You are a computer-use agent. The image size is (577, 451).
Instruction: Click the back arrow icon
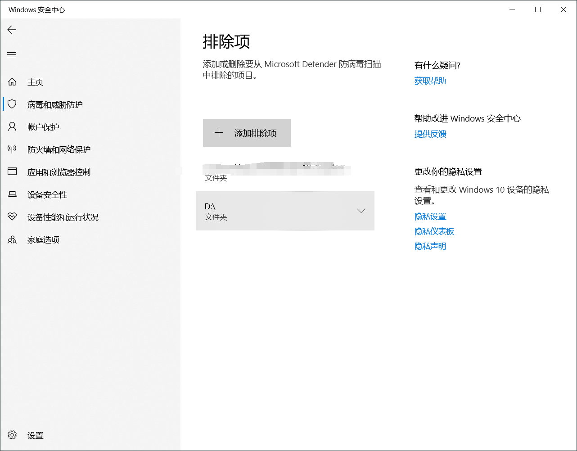pos(12,30)
